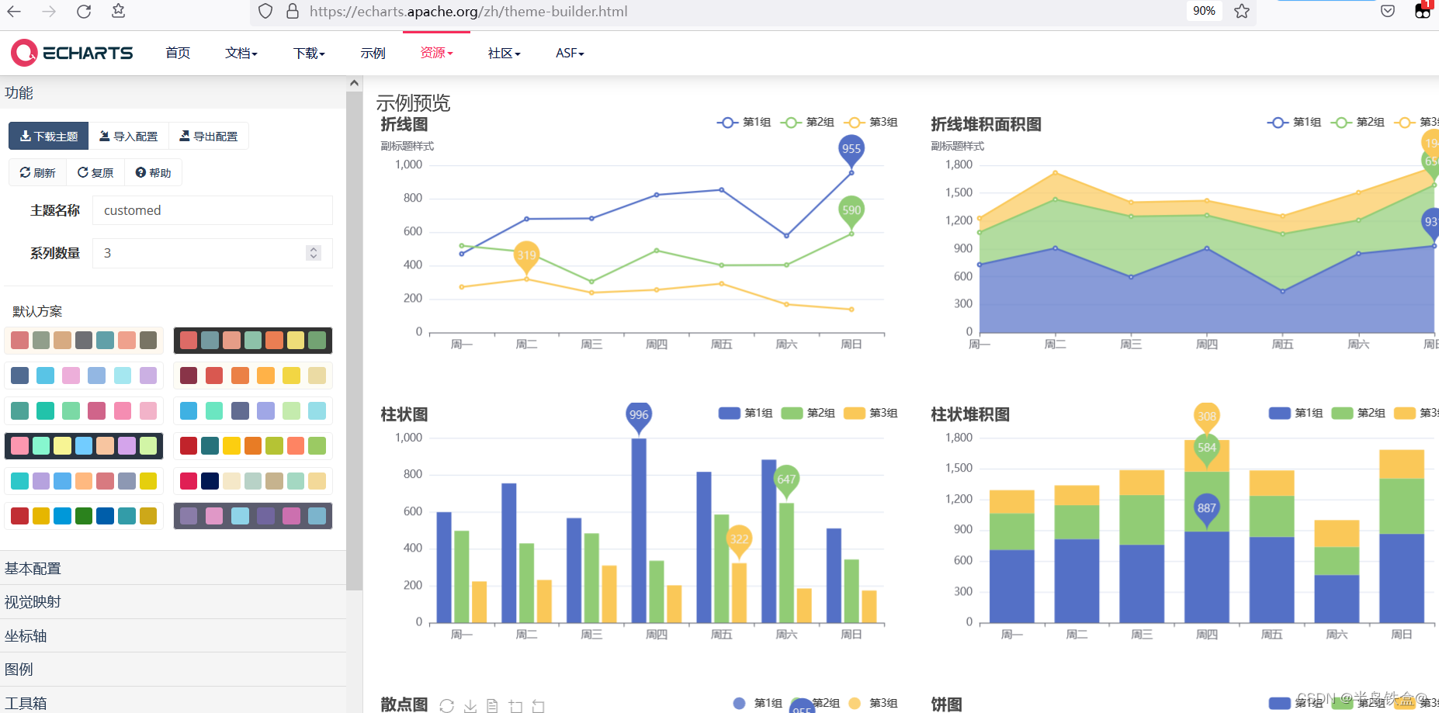Select the palette starting with maroon and red
Viewport: 1439px width, 713px height.
tap(253, 376)
